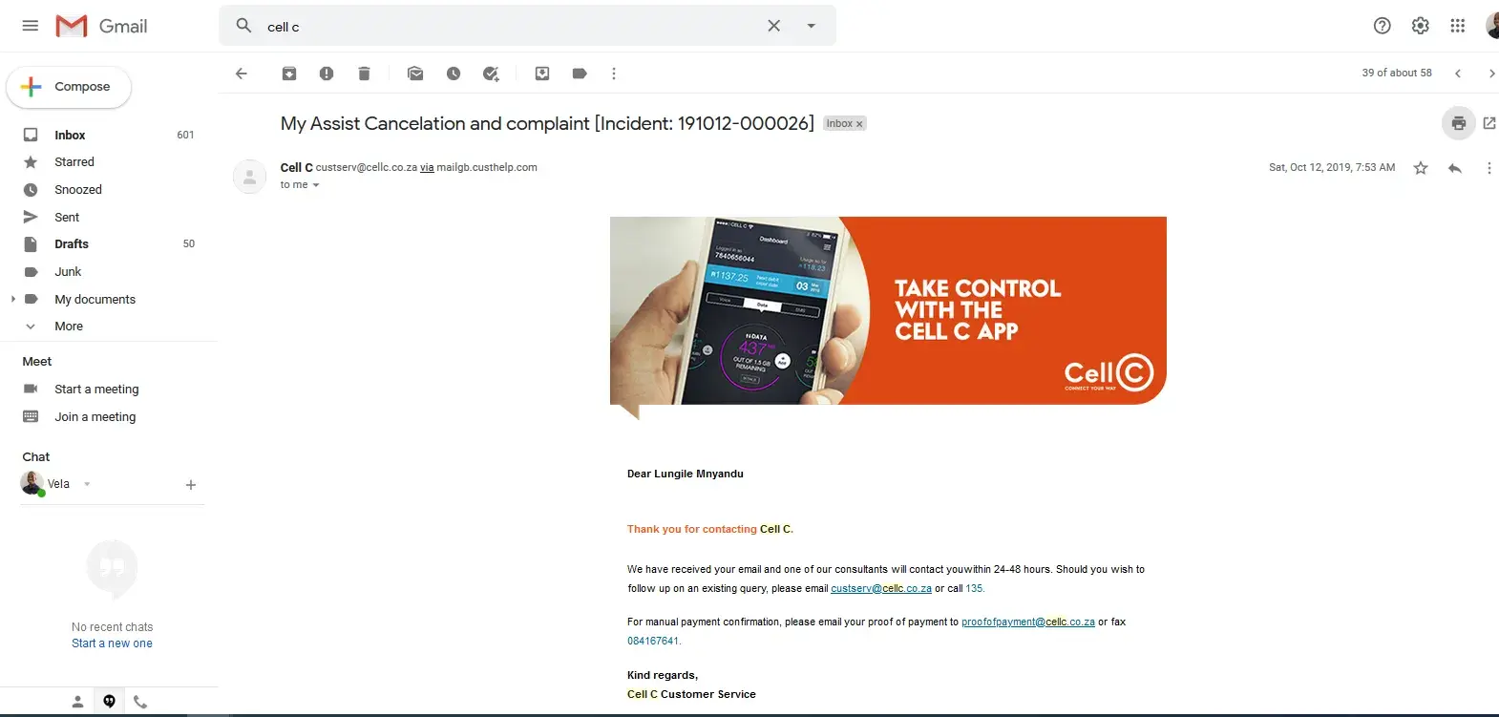
Task: Click the Move to icon
Action: click(x=542, y=74)
